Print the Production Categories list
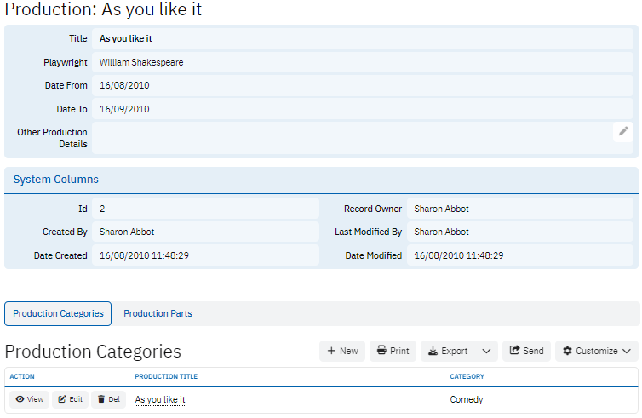Viewport: 642px width, 418px height. (x=393, y=351)
